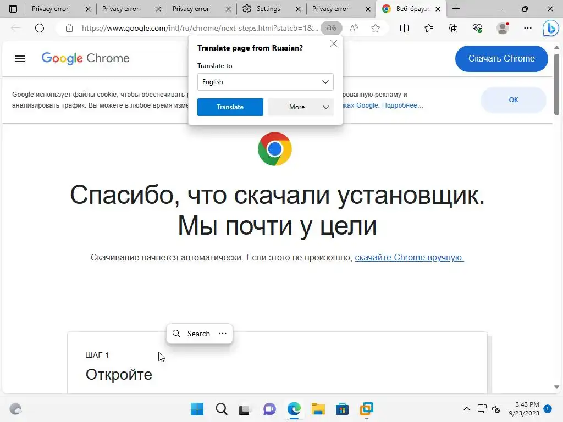Viewport: 563px width, 422px height.
Task: Open taskbar Search icon
Action: pos(222,409)
